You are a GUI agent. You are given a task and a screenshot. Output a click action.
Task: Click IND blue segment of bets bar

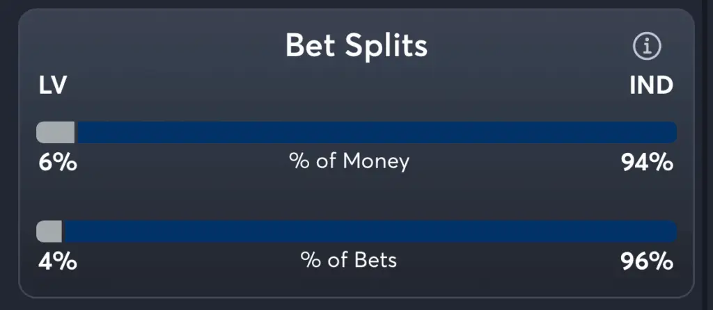point(369,231)
